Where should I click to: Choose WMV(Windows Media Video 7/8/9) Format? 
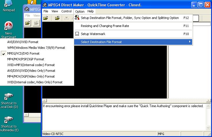37,48
